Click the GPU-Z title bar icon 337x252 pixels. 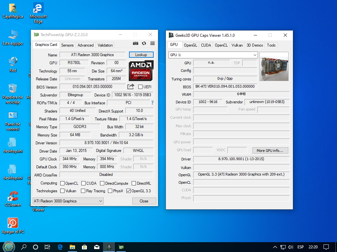pos(37,35)
